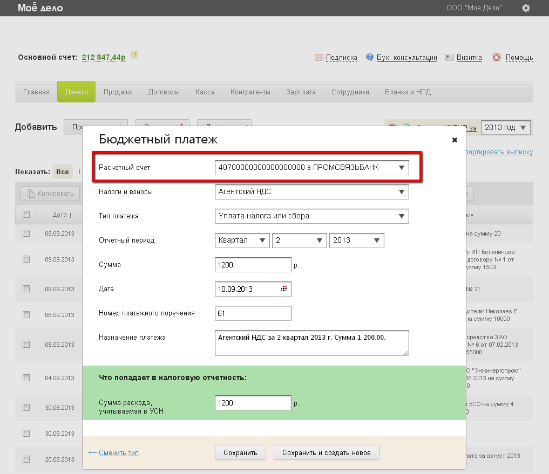Click the Сменить тип link
The width and height of the screenshot is (549, 474).
[119, 452]
